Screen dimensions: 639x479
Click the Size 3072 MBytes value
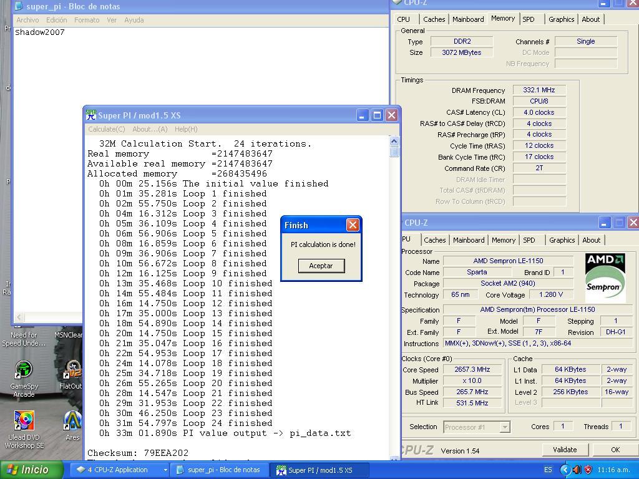click(x=462, y=52)
